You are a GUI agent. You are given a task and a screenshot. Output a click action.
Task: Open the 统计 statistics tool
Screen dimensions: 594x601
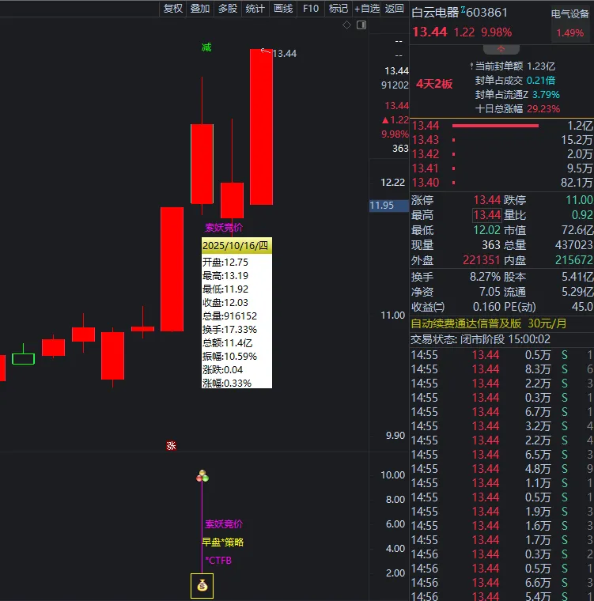255,9
